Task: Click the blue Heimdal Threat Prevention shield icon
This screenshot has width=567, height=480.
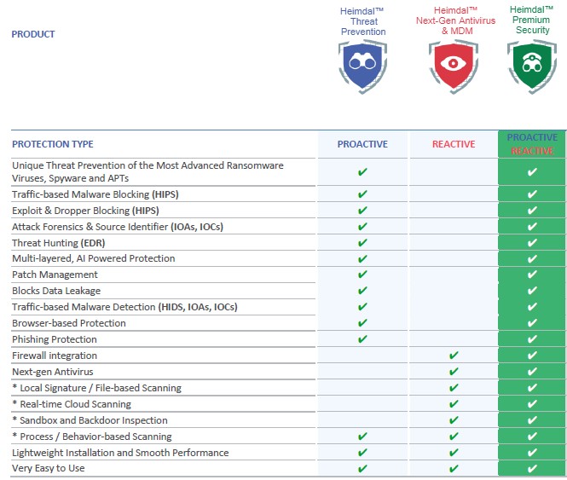Action: (x=362, y=67)
